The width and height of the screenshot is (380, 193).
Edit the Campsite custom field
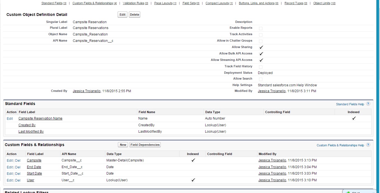10,161
